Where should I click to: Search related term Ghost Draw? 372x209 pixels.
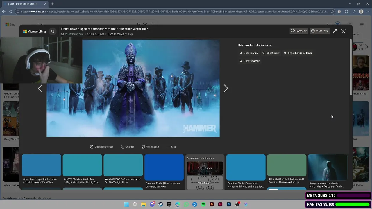pyautogui.click(x=271, y=53)
